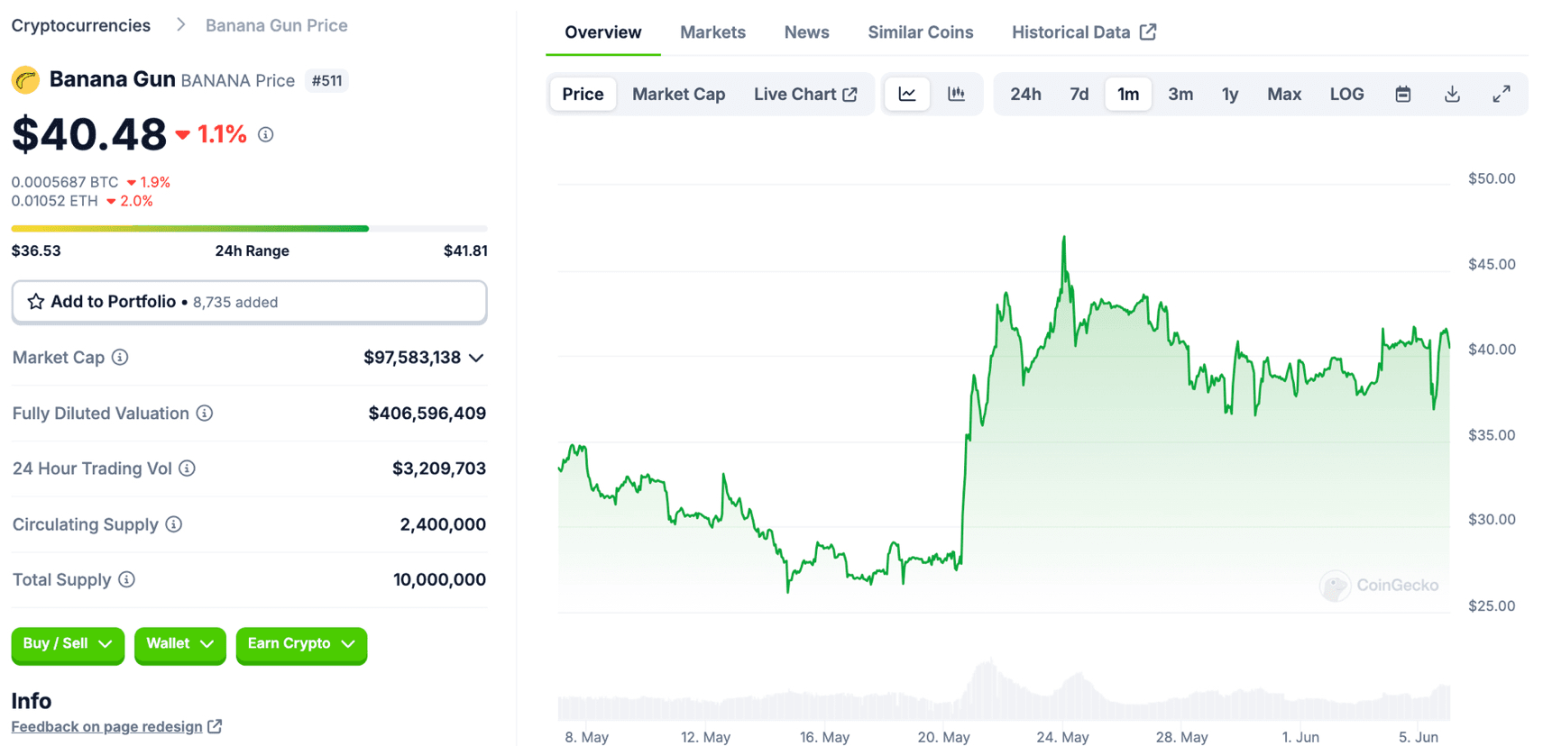Open the Buy / Sell dropdown

click(x=68, y=644)
